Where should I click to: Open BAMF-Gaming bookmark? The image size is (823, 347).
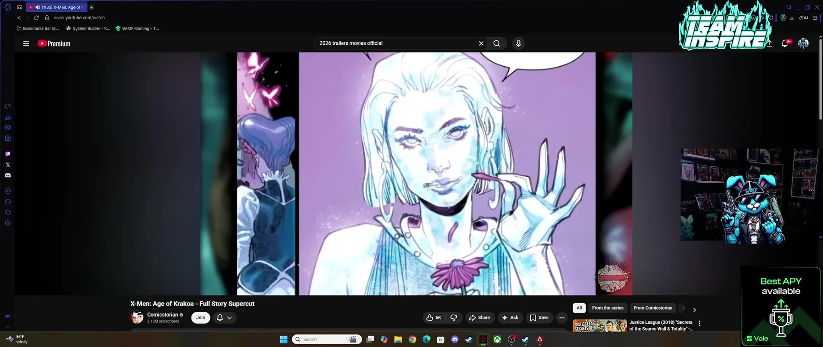137,28
